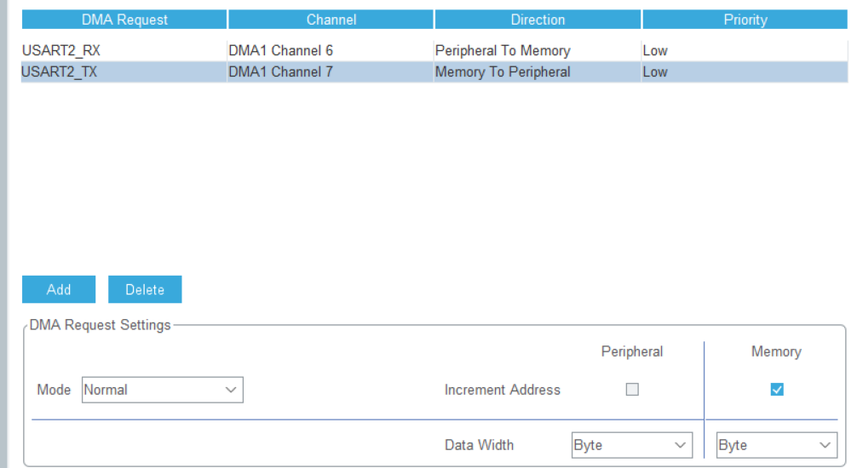Click the DMA Request column header
857x468 pixels.
124,20
